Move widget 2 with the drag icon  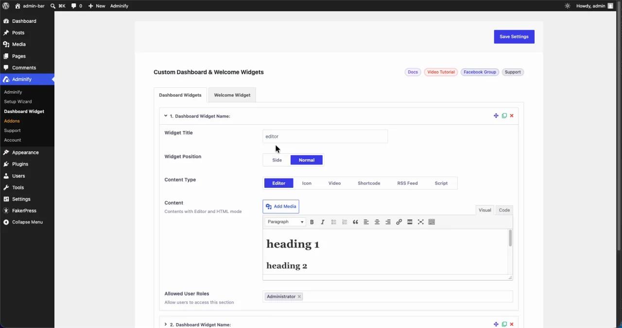[496, 324]
